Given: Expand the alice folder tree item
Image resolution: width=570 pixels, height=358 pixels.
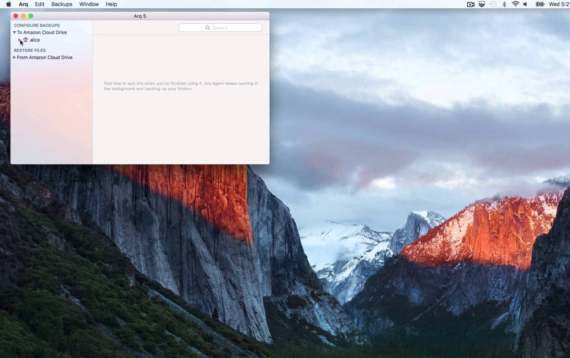Looking at the screenshot, I should [x=19, y=40].
